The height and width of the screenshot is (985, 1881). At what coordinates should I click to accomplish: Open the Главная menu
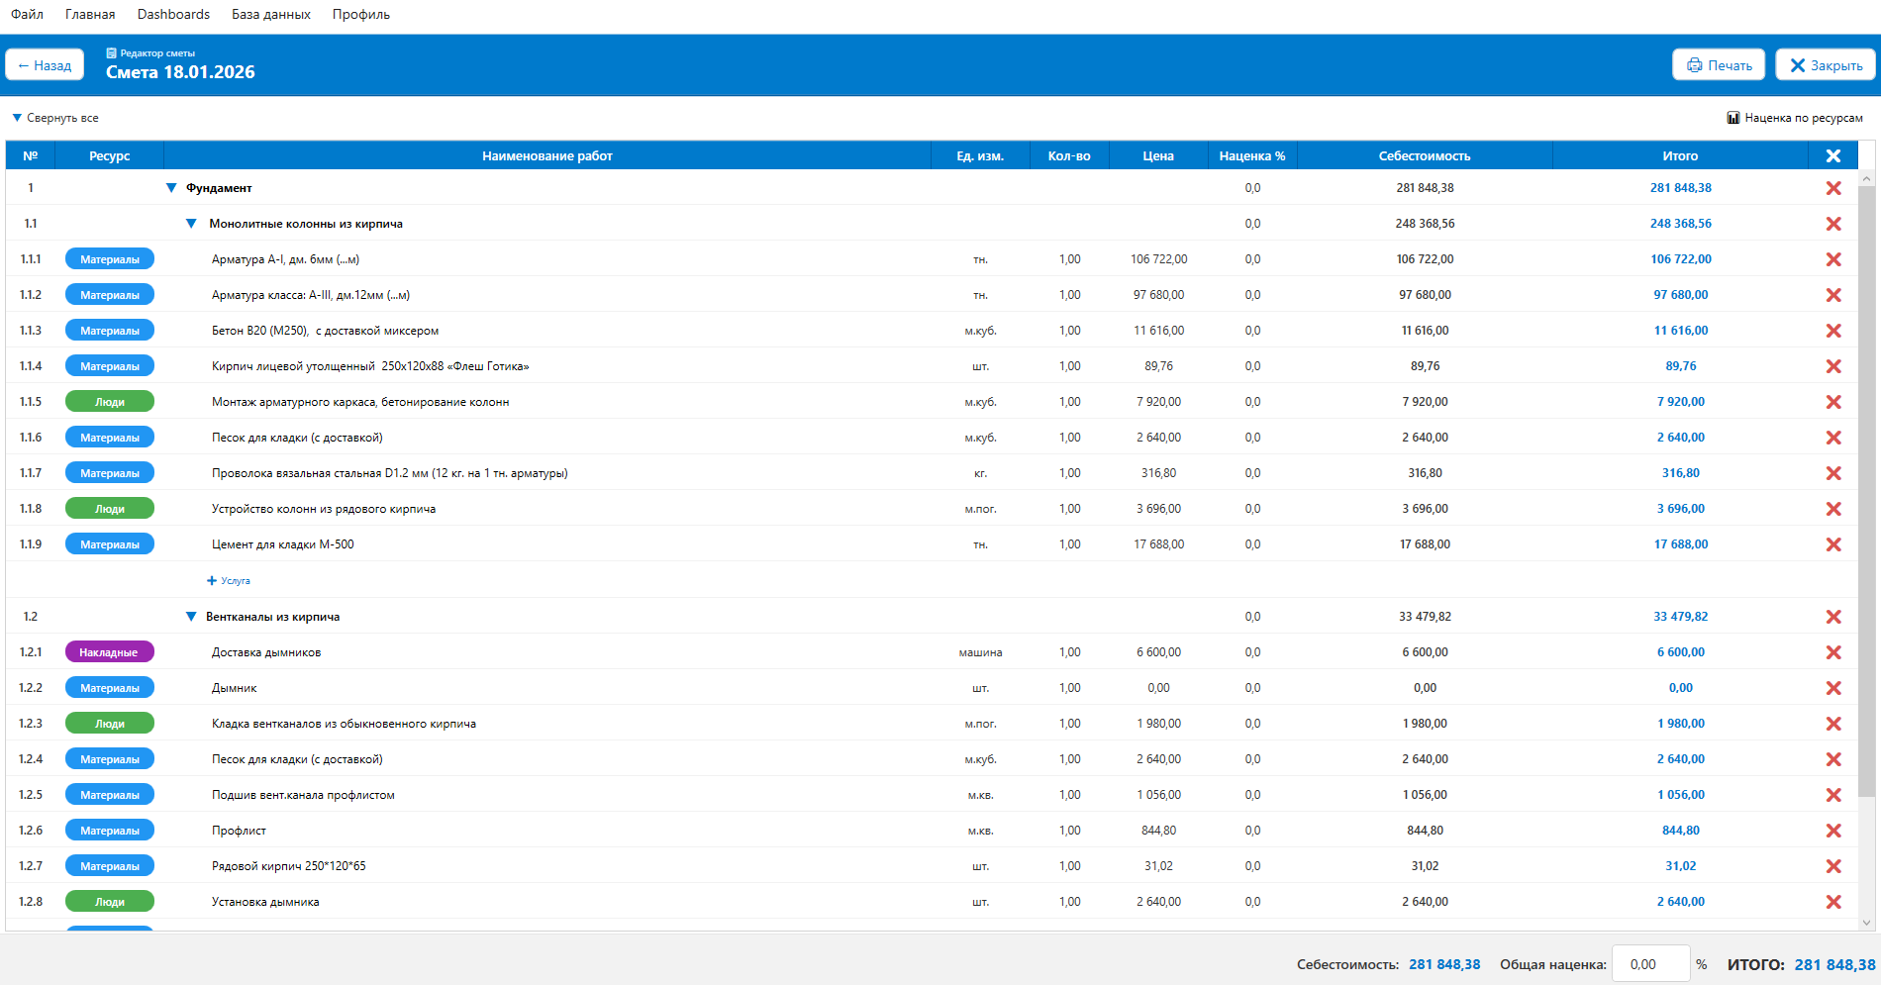pyautogui.click(x=90, y=15)
